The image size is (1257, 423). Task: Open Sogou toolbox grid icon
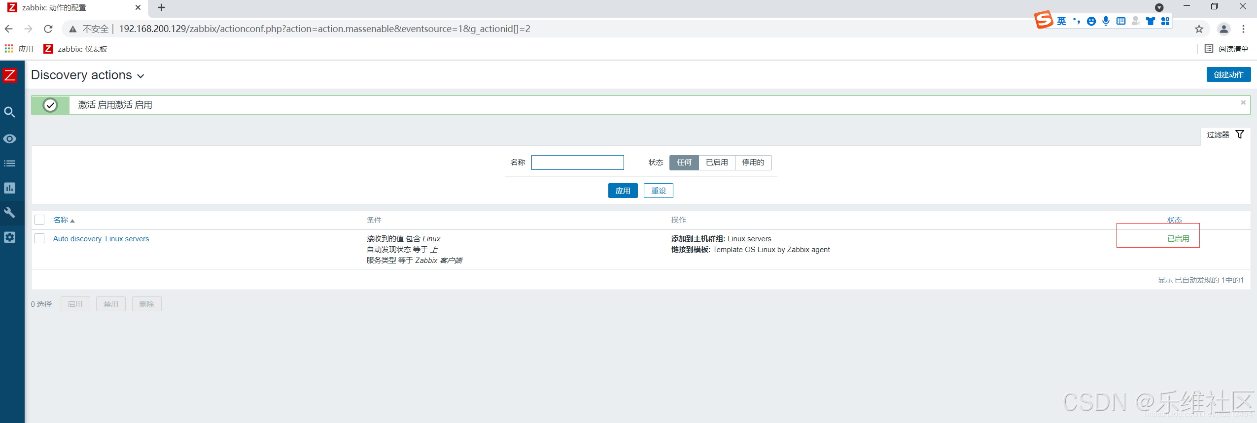coord(1165,21)
